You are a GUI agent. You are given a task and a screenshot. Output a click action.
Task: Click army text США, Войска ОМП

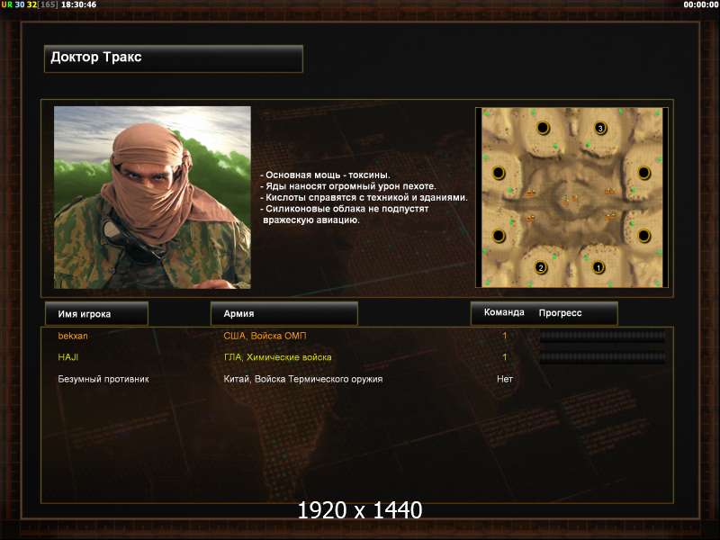[x=265, y=336]
